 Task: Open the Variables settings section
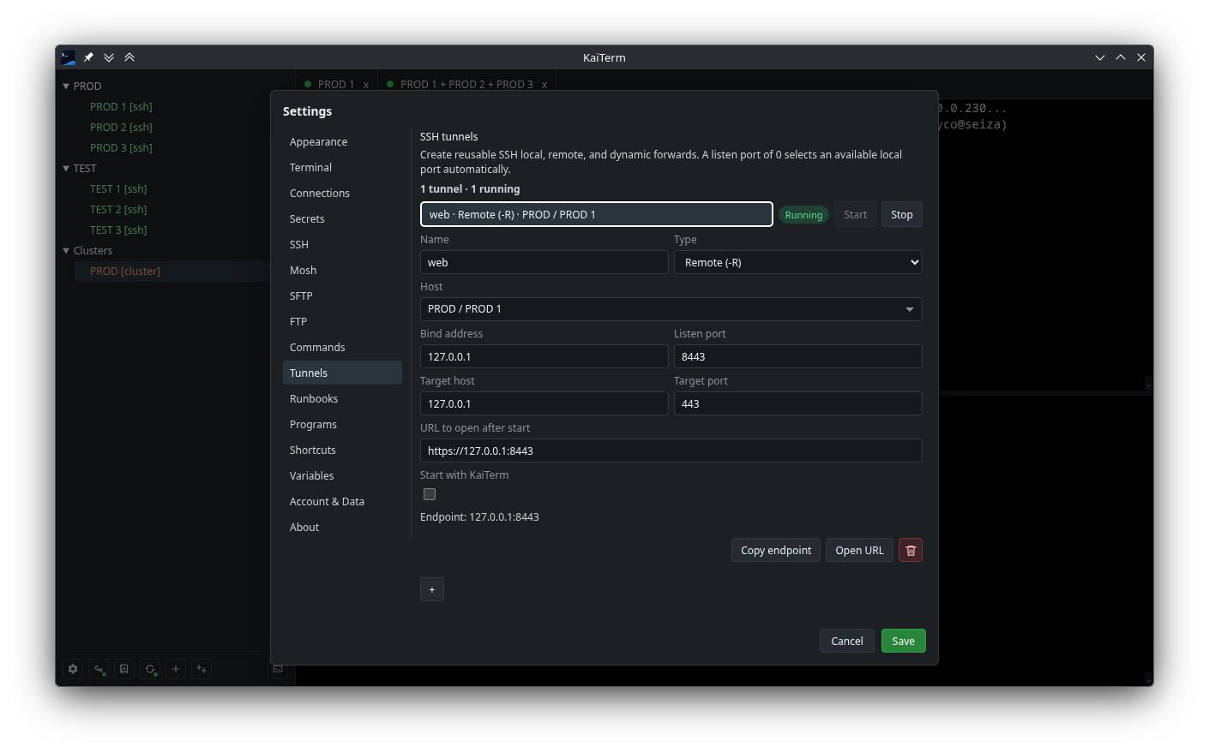[342, 475]
